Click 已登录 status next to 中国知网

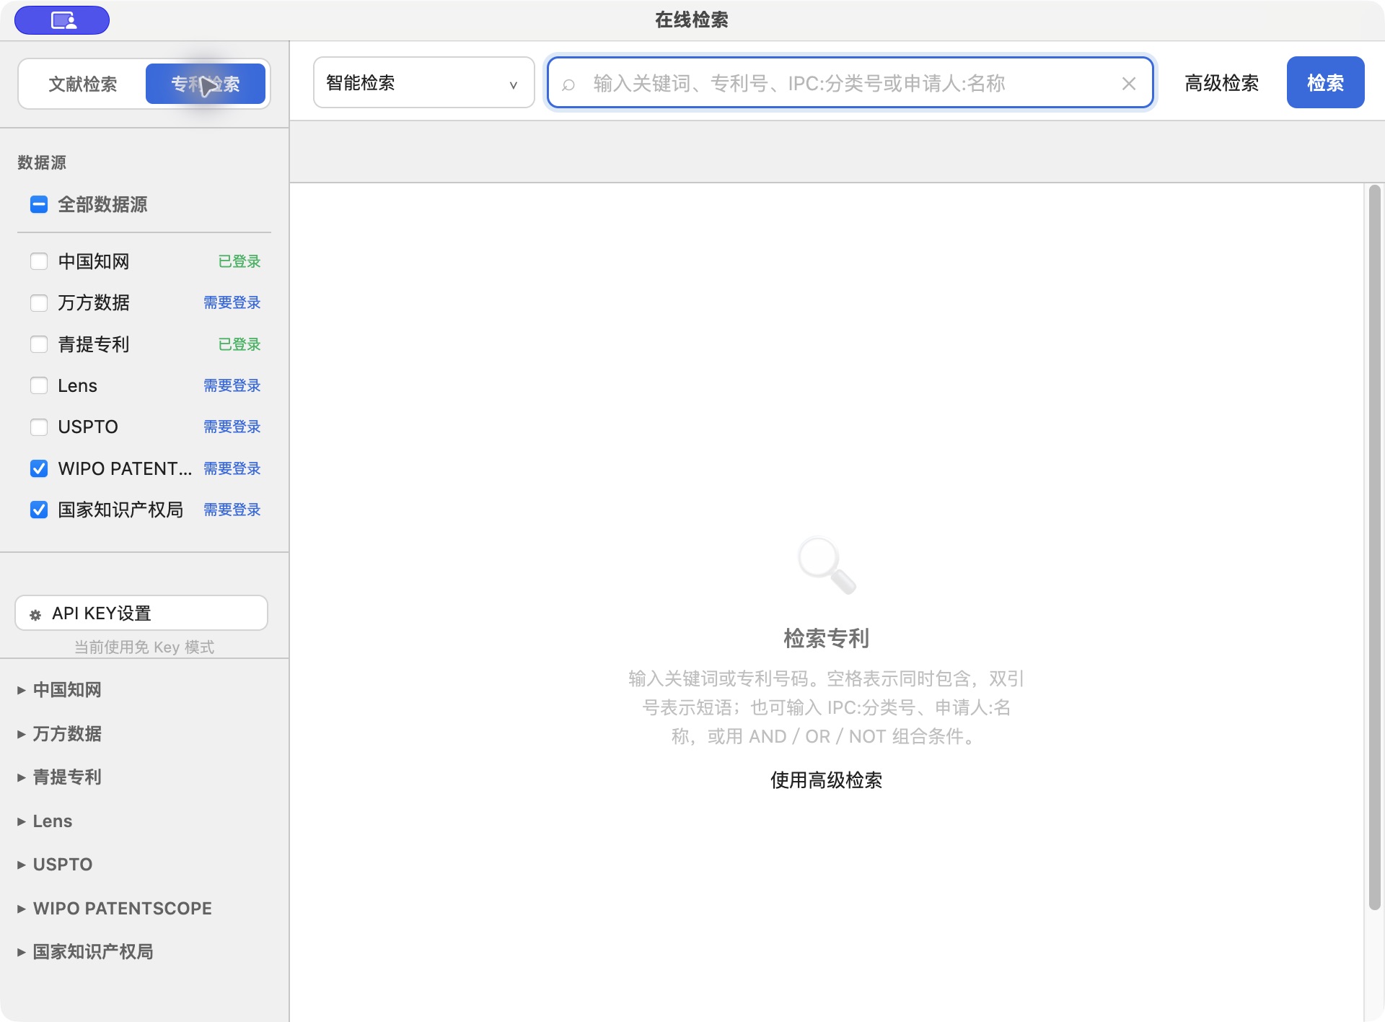(x=239, y=262)
